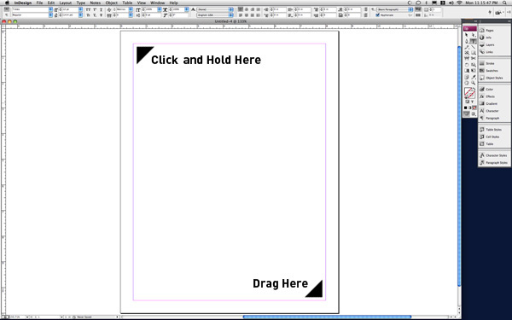Image resolution: width=512 pixels, height=320 pixels.
Task: Open the Table menu
Action: coord(127,3)
